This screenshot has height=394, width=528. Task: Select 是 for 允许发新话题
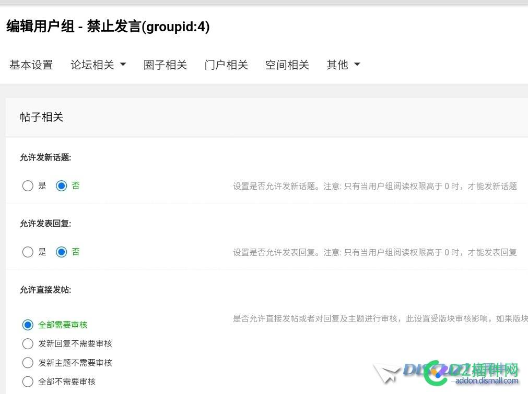pyautogui.click(x=28, y=186)
